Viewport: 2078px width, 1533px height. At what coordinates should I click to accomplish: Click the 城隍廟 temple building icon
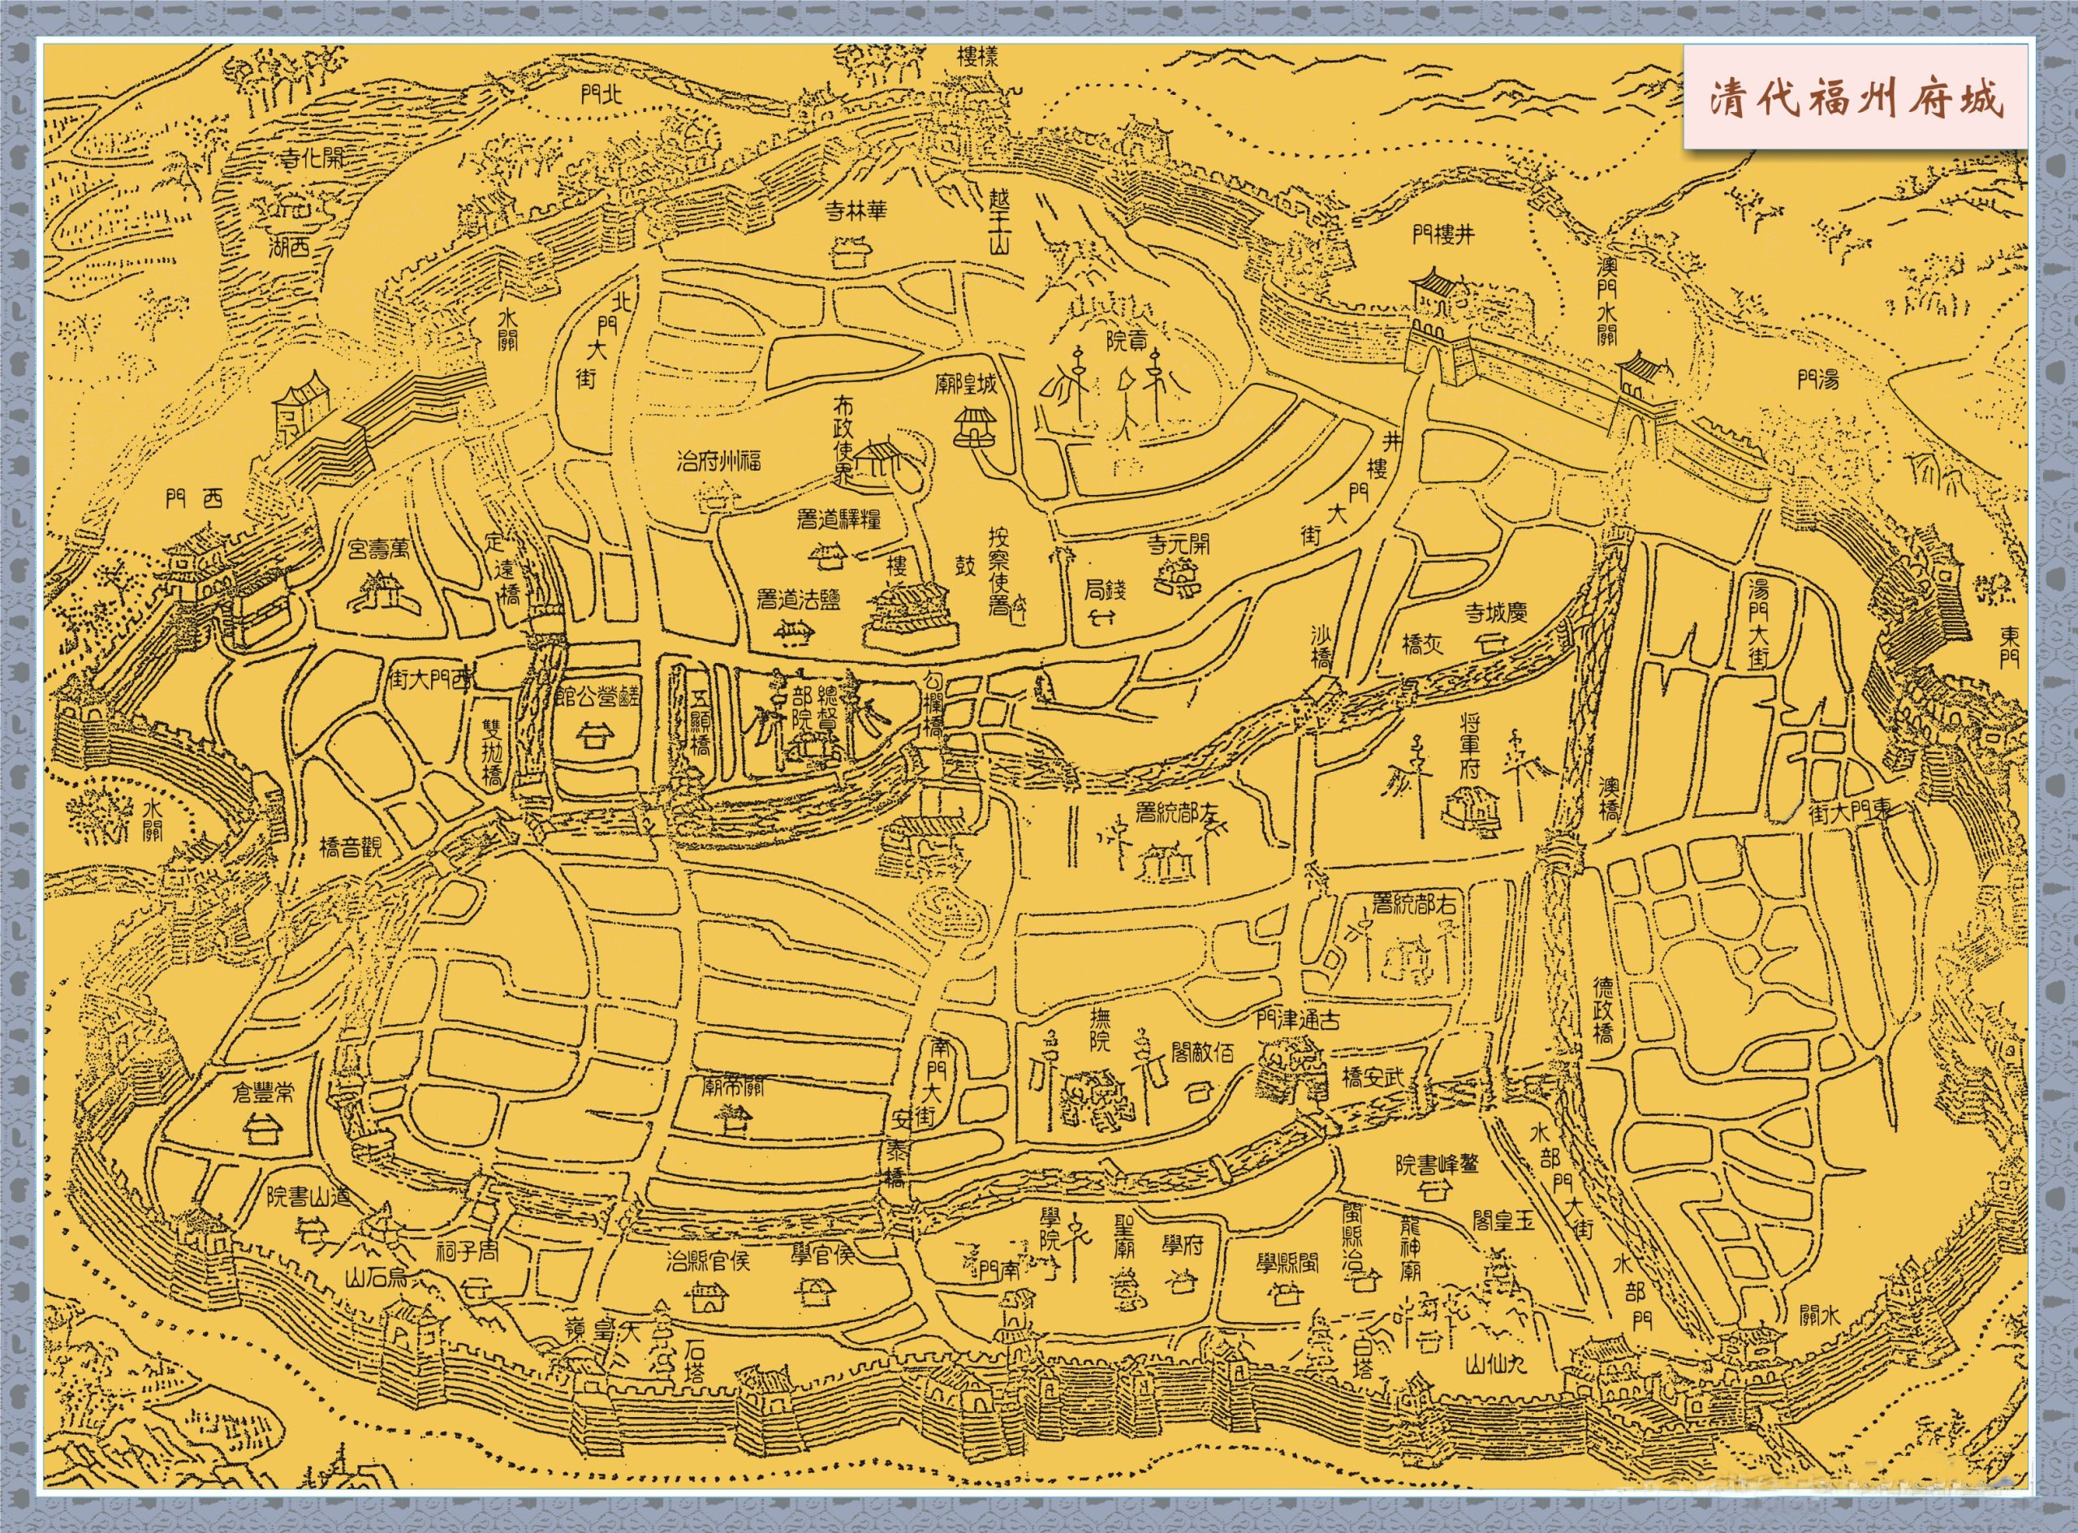(976, 427)
